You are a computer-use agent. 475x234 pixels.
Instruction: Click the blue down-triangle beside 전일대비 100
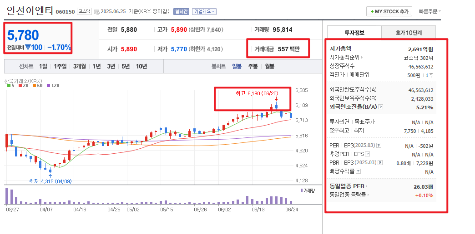pyautogui.click(x=28, y=48)
